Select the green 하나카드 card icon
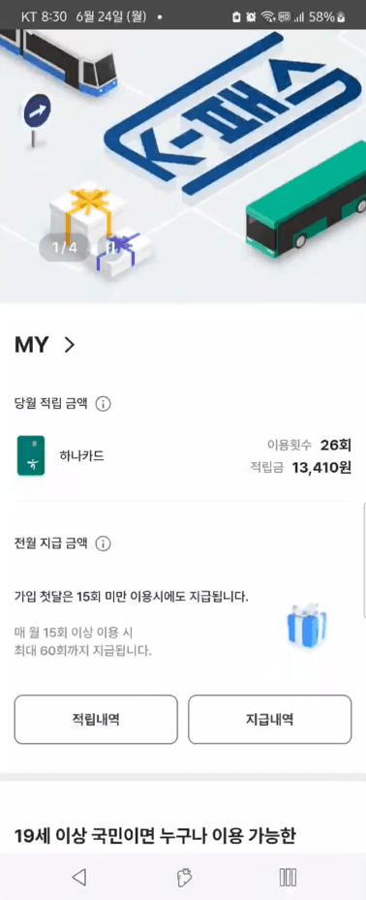 31,455
